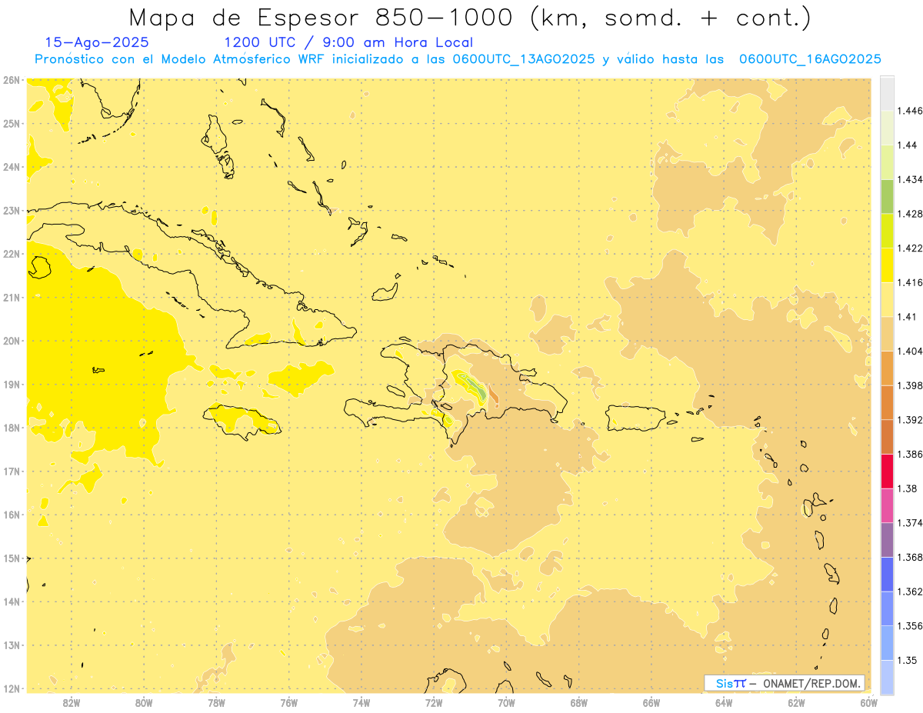Click legend value 1.428
Screen dimensions: 923x713
tap(910, 214)
